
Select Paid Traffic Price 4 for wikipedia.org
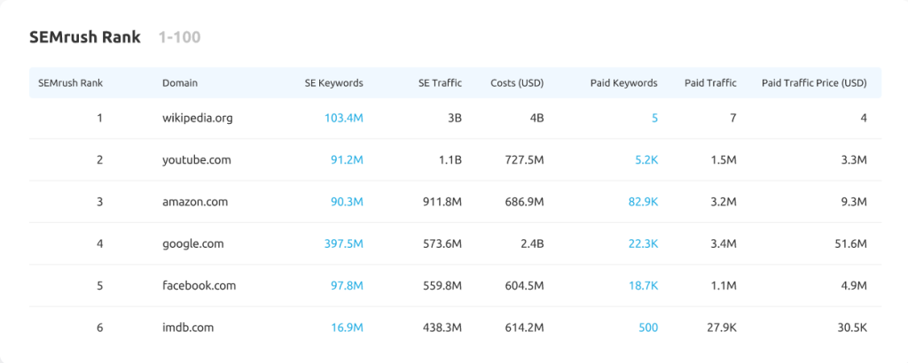[x=864, y=119]
